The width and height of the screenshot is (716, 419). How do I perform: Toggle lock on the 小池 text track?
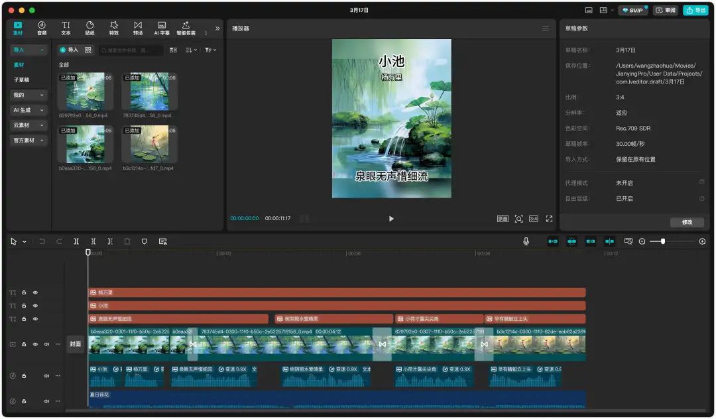point(24,306)
